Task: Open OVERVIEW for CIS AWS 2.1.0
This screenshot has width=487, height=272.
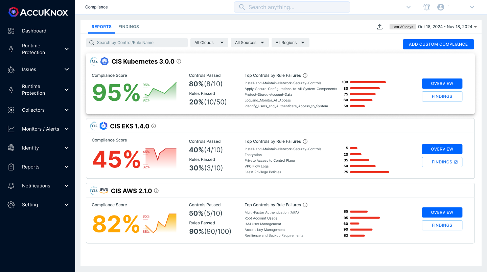Action: (442, 212)
